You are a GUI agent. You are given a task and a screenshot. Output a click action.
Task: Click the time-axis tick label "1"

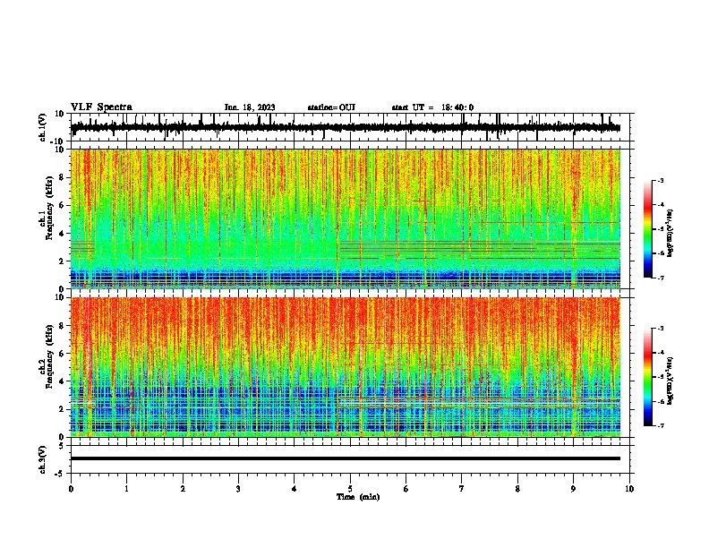(126, 489)
